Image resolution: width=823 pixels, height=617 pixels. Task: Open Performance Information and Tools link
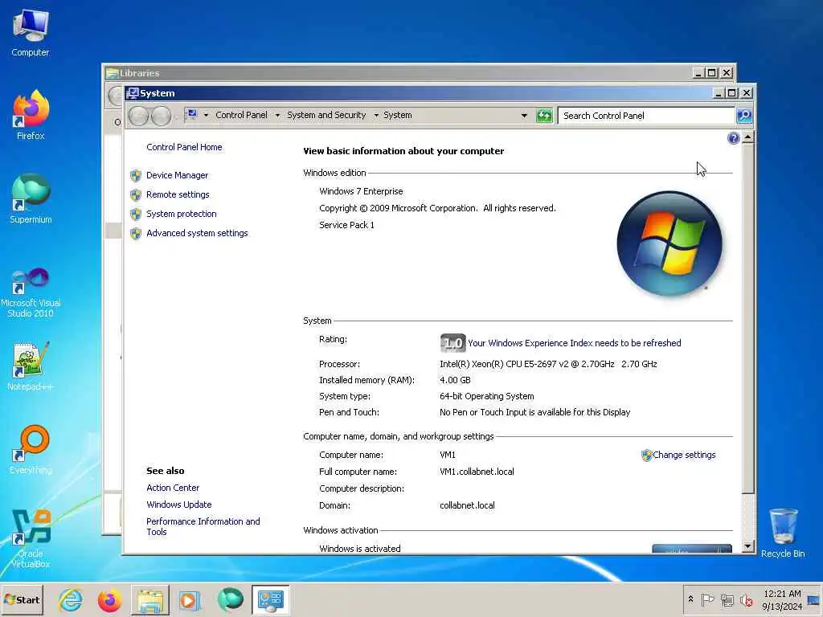pyautogui.click(x=203, y=526)
